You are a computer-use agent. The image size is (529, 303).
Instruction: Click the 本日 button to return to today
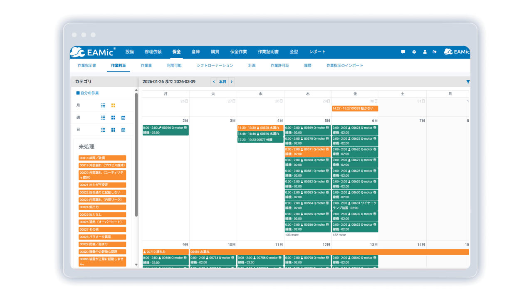[x=222, y=81]
